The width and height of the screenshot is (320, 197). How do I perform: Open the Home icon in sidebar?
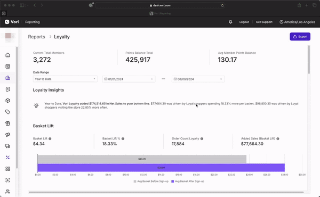[8, 55]
